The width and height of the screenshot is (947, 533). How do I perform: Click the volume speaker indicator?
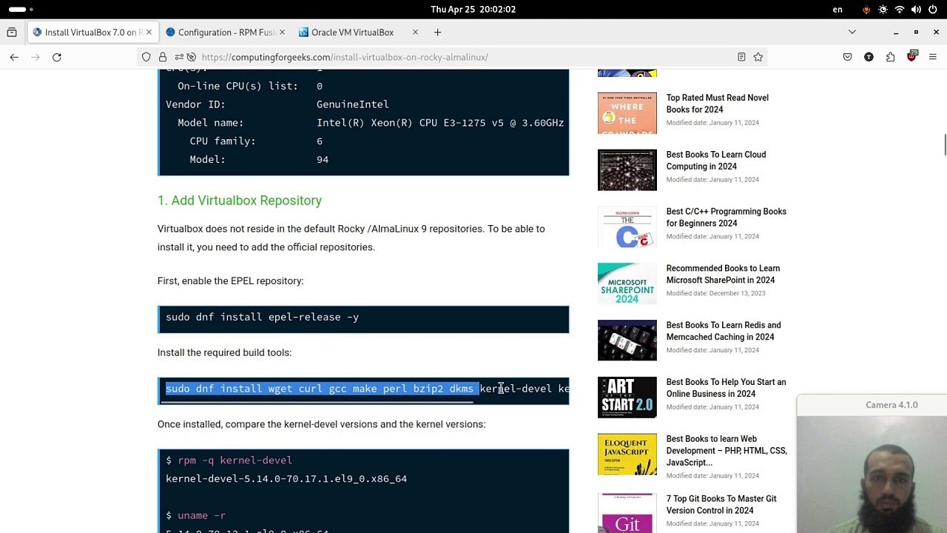pos(916,10)
